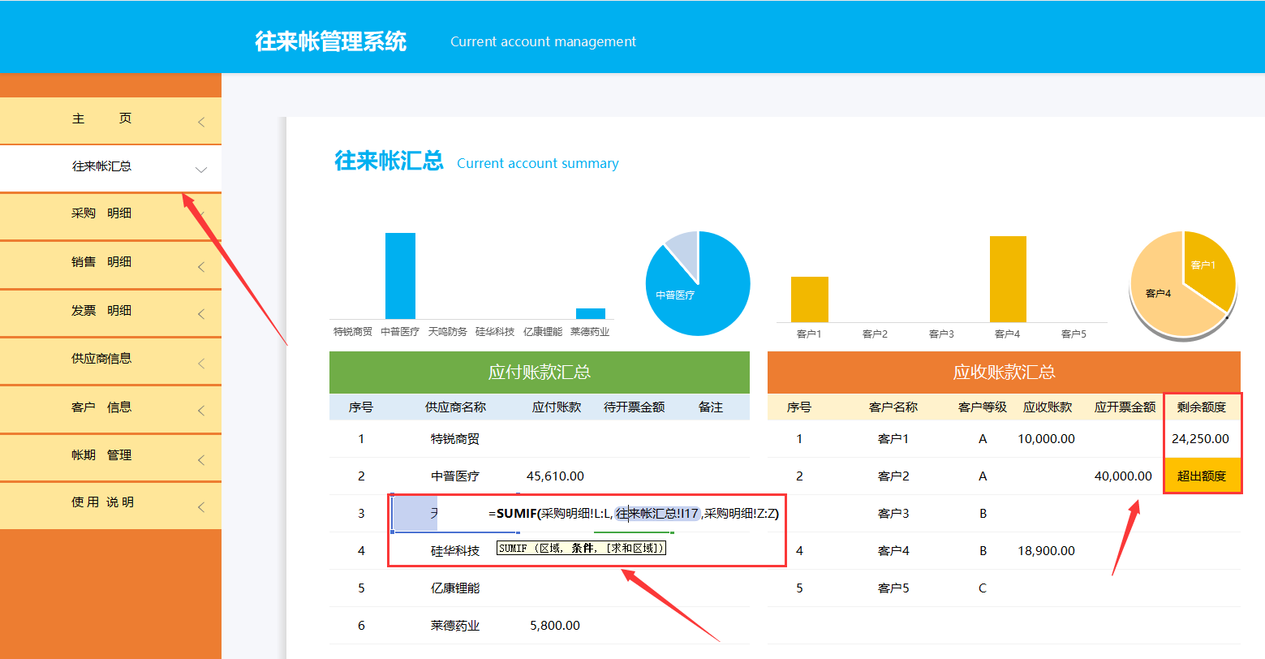Select supplier 特锐商贸 in the payables table
This screenshot has height=659, width=1265.
pyautogui.click(x=458, y=438)
